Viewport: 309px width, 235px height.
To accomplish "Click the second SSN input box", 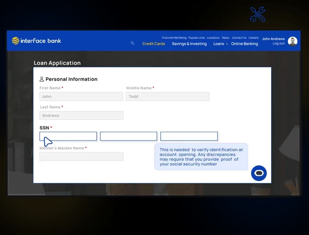I will coord(129,136).
